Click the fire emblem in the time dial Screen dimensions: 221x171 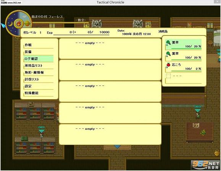pyautogui.click(x=18, y=23)
